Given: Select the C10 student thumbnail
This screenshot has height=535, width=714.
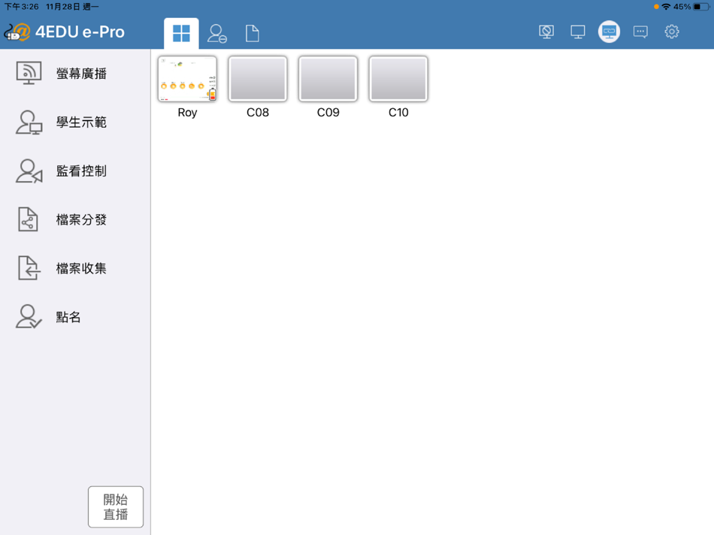Looking at the screenshot, I should point(398,79).
